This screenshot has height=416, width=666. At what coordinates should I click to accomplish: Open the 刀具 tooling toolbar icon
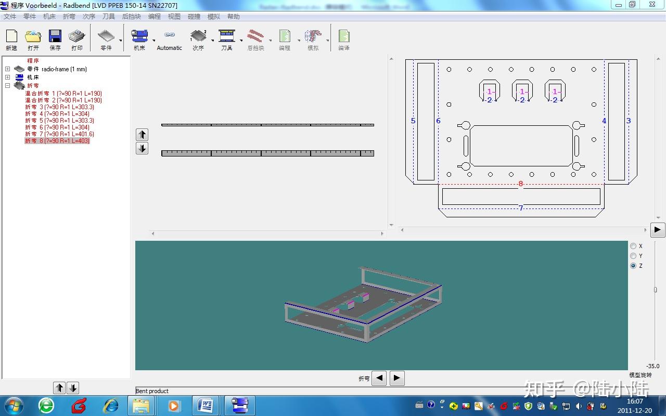point(227,40)
